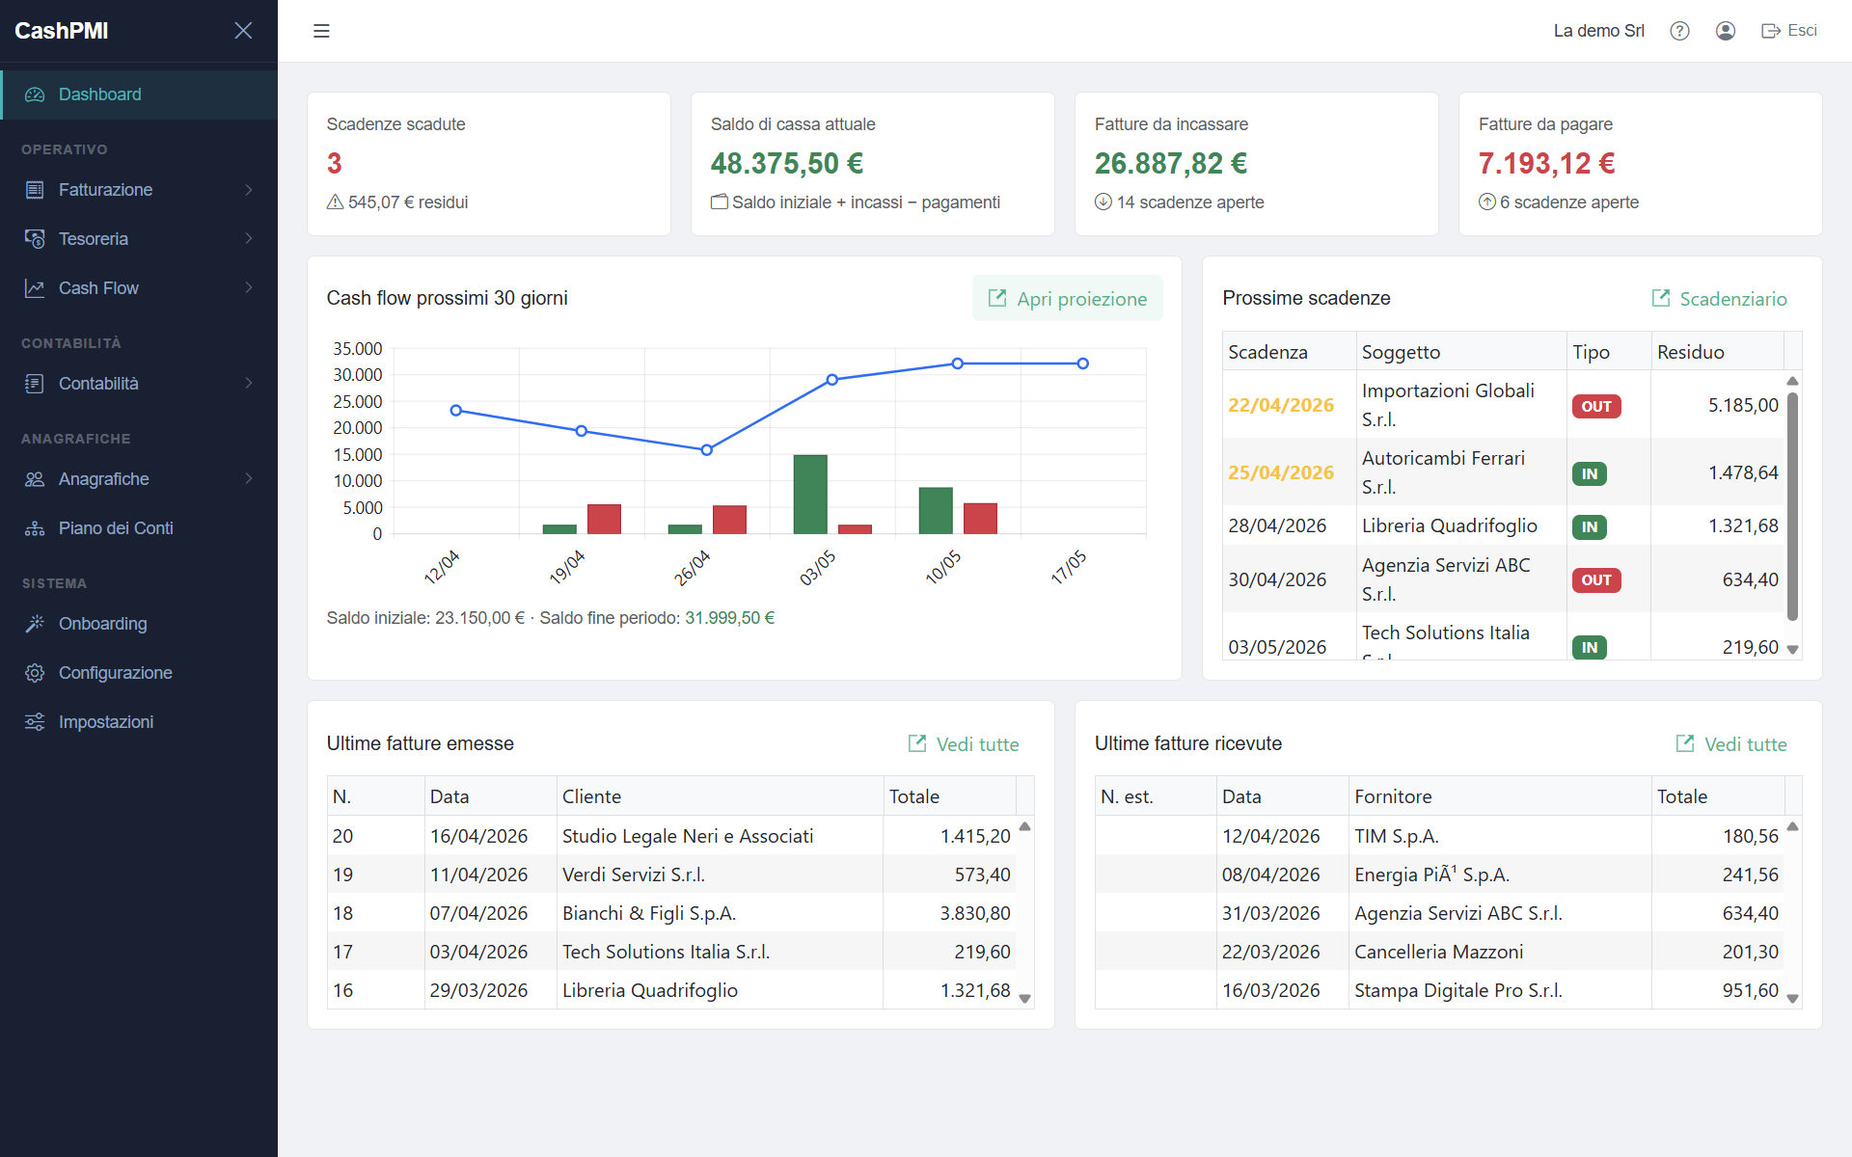Click the hamburger menu icon

pyautogui.click(x=321, y=31)
